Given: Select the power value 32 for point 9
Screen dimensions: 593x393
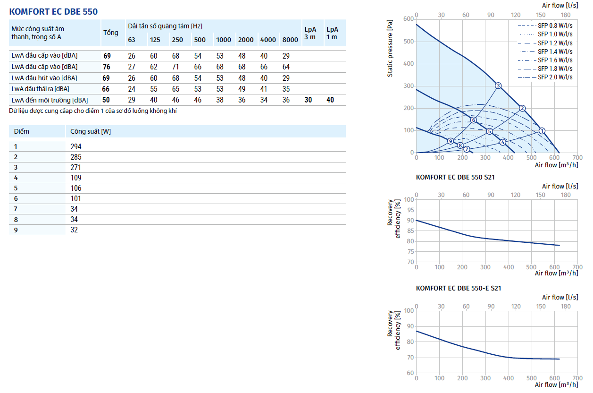Looking at the screenshot, I should point(74,230).
